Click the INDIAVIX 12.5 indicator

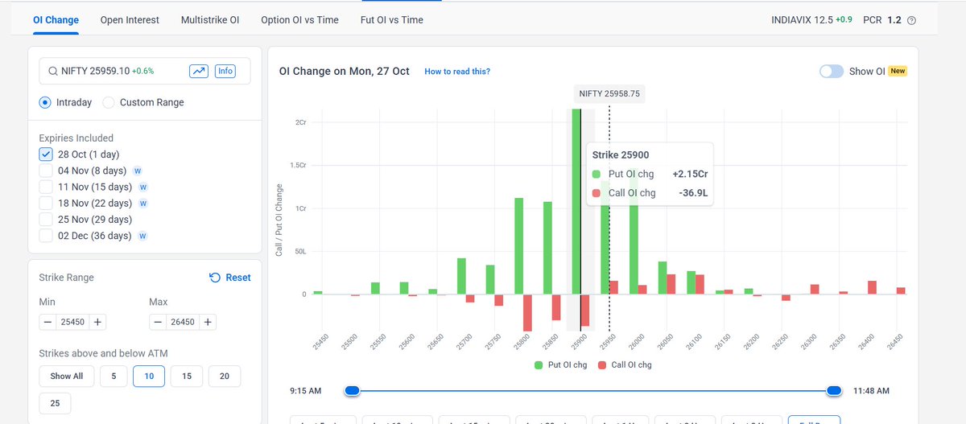[x=813, y=19]
